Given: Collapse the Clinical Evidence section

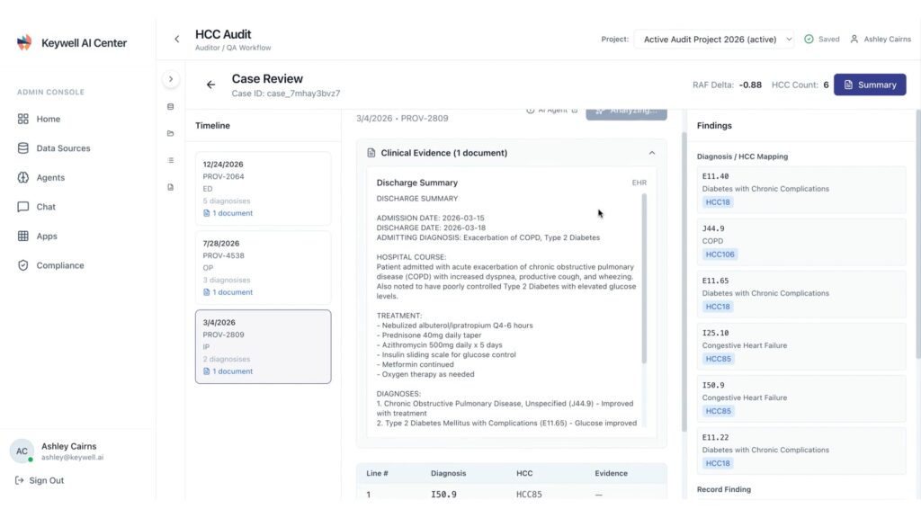Looking at the screenshot, I should [651, 153].
